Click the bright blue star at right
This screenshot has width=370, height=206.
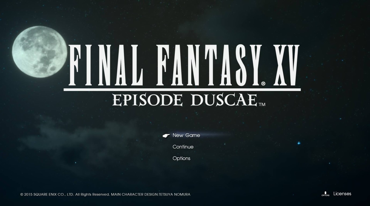click(x=299, y=143)
